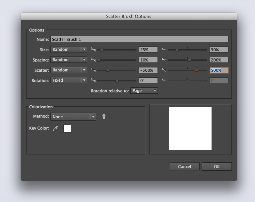Expand the Colorization Method dropdown

[73, 117]
